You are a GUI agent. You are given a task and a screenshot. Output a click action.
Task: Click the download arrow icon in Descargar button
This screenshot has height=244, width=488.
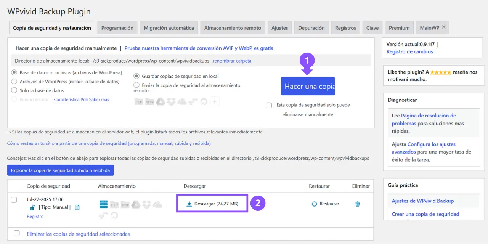click(x=189, y=204)
